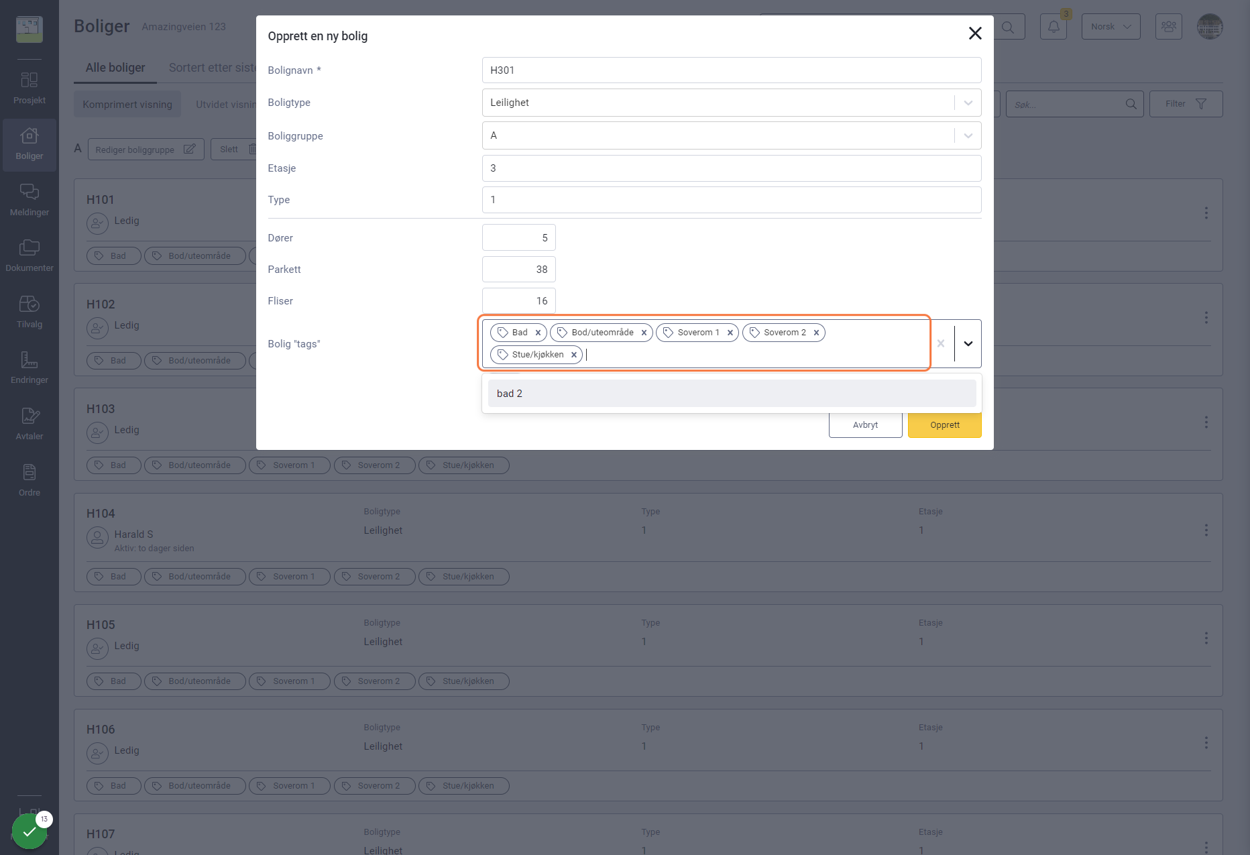The width and height of the screenshot is (1250, 855).
Task: Select Boliger in the sidebar
Action: [30, 144]
